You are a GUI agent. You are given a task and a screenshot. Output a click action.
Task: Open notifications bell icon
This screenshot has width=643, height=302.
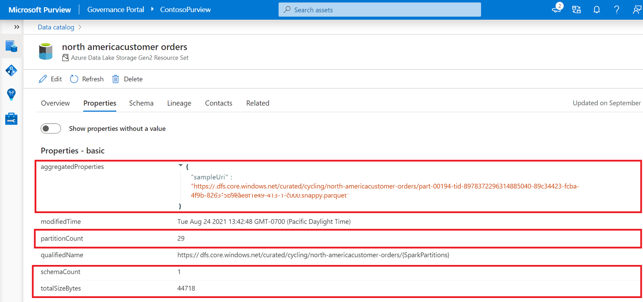[597, 10]
